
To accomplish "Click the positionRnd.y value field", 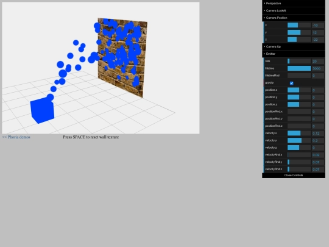I will (x=318, y=119).
